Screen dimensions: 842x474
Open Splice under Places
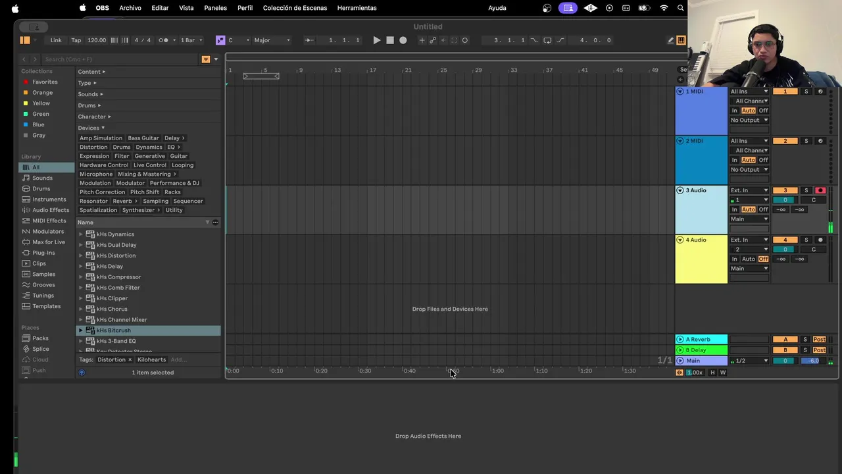click(x=40, y=349)
